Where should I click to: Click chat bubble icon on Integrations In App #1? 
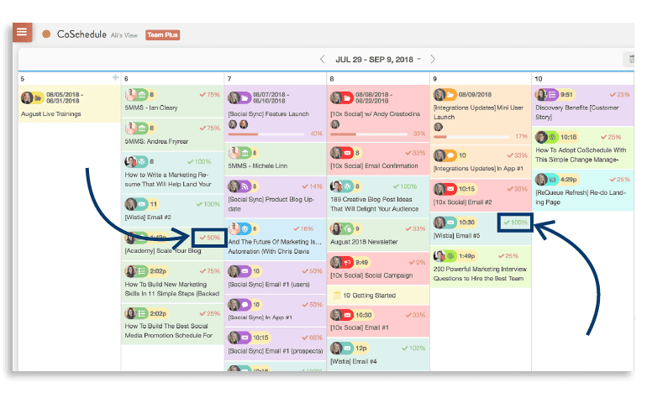click(450, 155)
